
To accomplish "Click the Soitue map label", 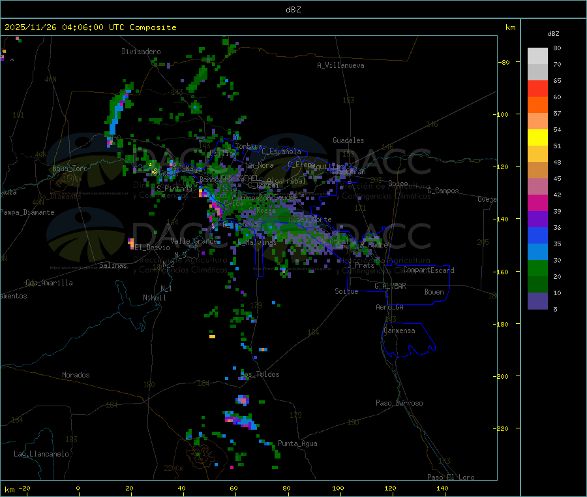I will coord(346,291).
